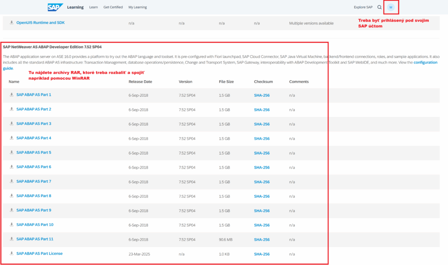448x265 pixels.
Task: Download SAP ABAP AS Part 9 link
Action: (x=34, y=210)
